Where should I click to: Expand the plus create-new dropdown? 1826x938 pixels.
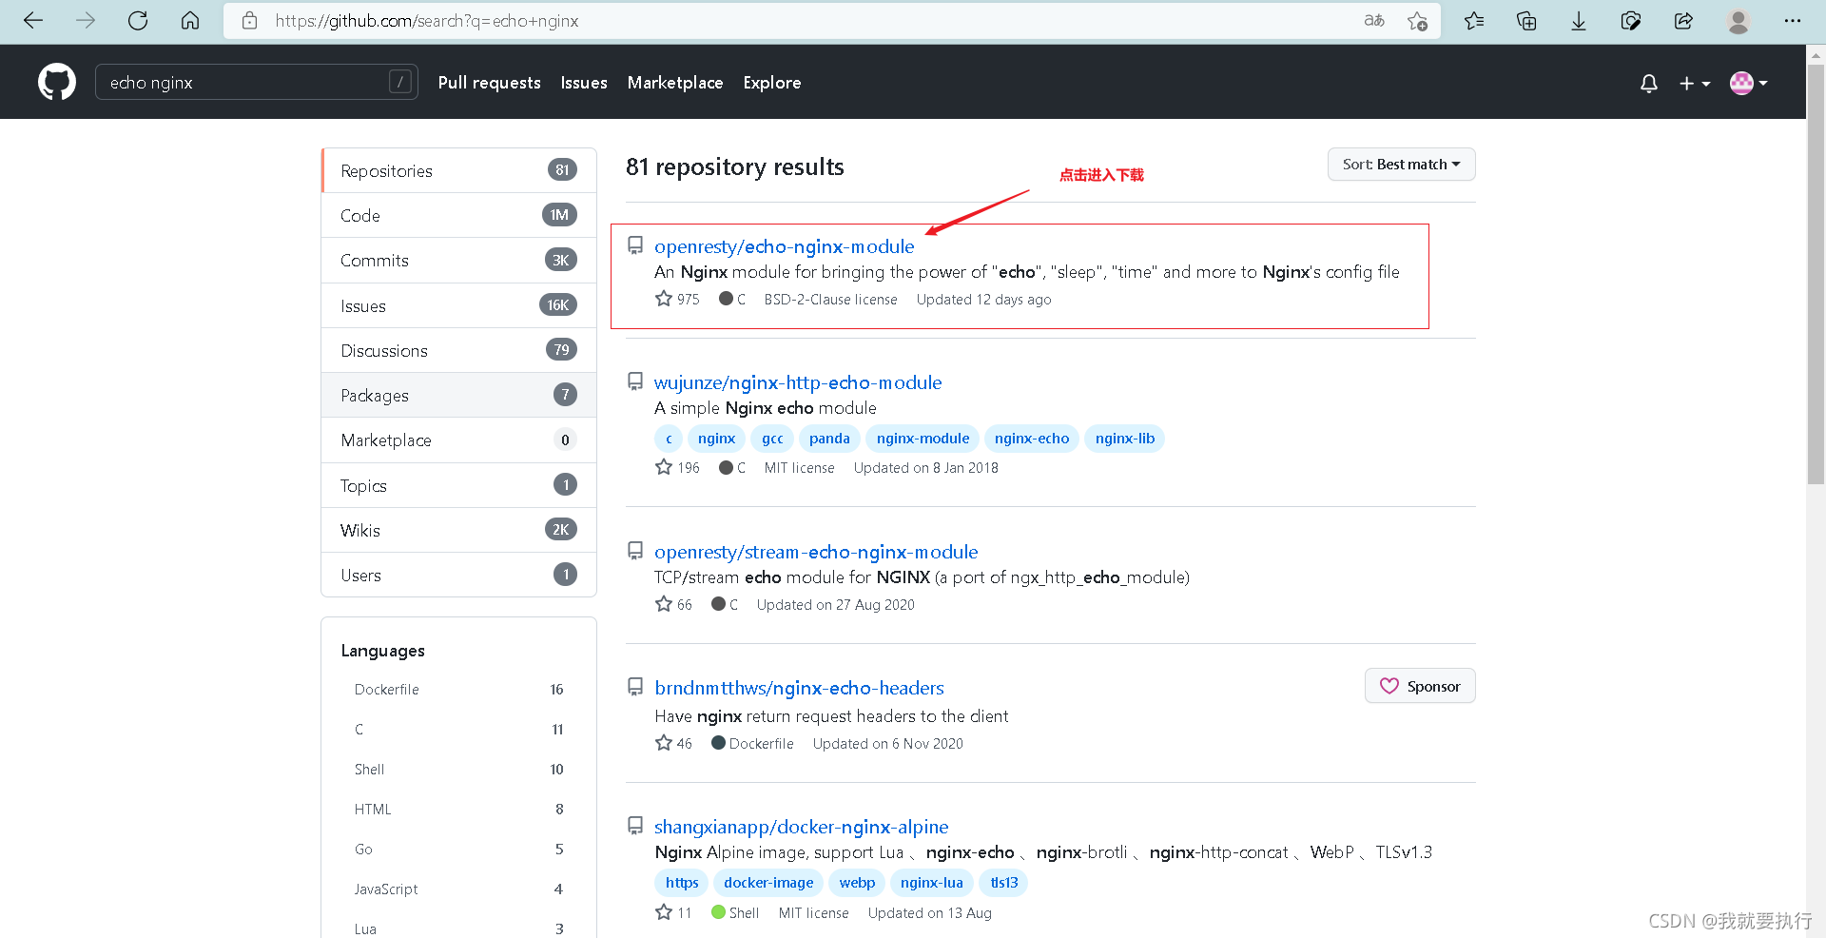click(x=1695, y=83)
